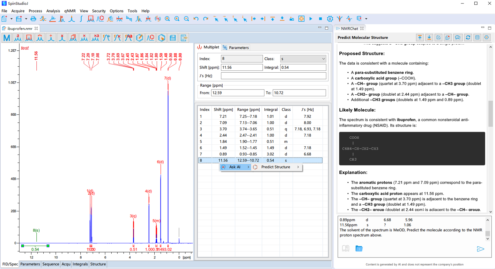This screenshot has width=495, height=269.
Task: Click the open book icon under chat input
Action: point(345,248)
